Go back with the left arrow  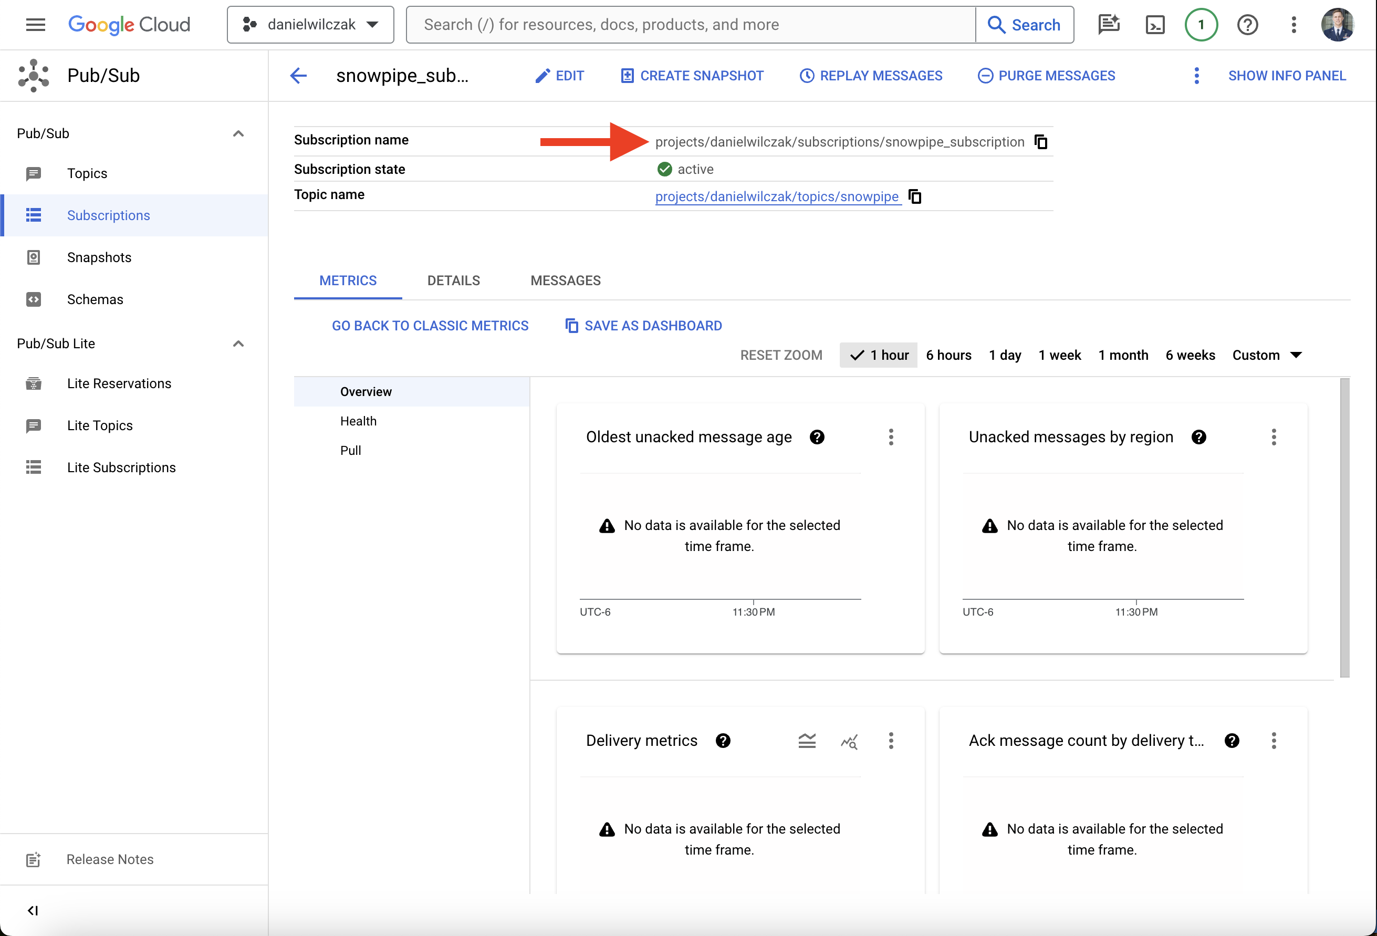point(298,76)
